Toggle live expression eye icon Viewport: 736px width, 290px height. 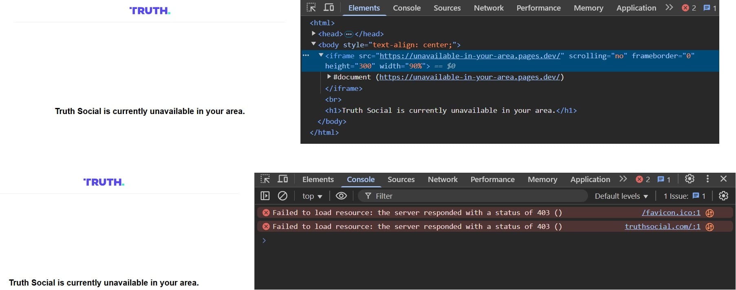coord(341,196)
